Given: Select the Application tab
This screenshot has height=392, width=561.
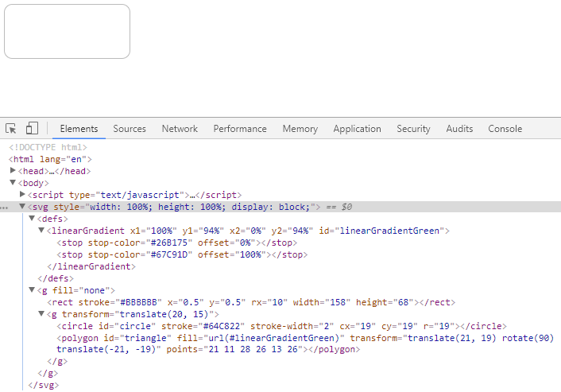Looking at the screenshot, I should (357, 129).
